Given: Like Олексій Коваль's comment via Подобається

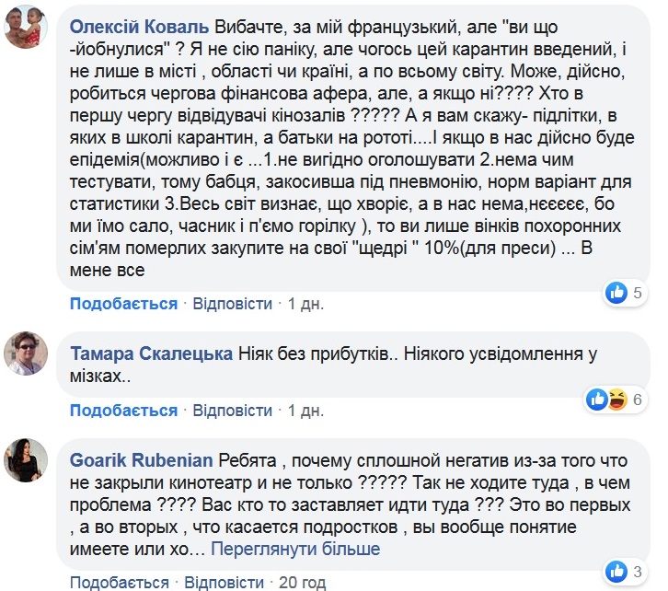Looking at the screenshot, I should click(123, 304).
